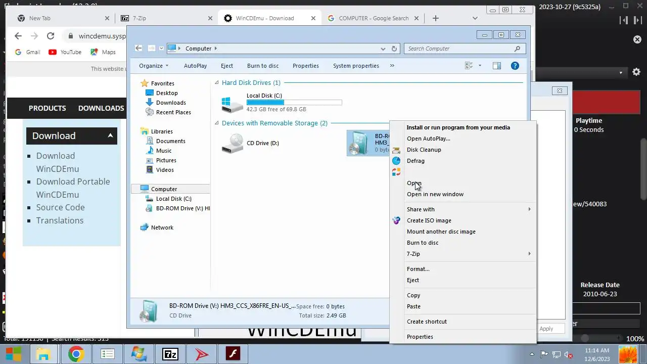Click the list-style app icon in taskbar
Viewport: 647px width, 364px height.
[107, 354]
